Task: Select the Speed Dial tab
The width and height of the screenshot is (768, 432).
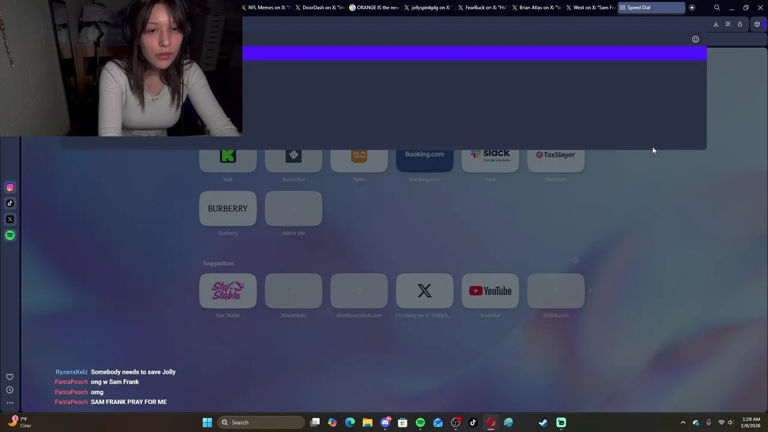Action: 651,8
